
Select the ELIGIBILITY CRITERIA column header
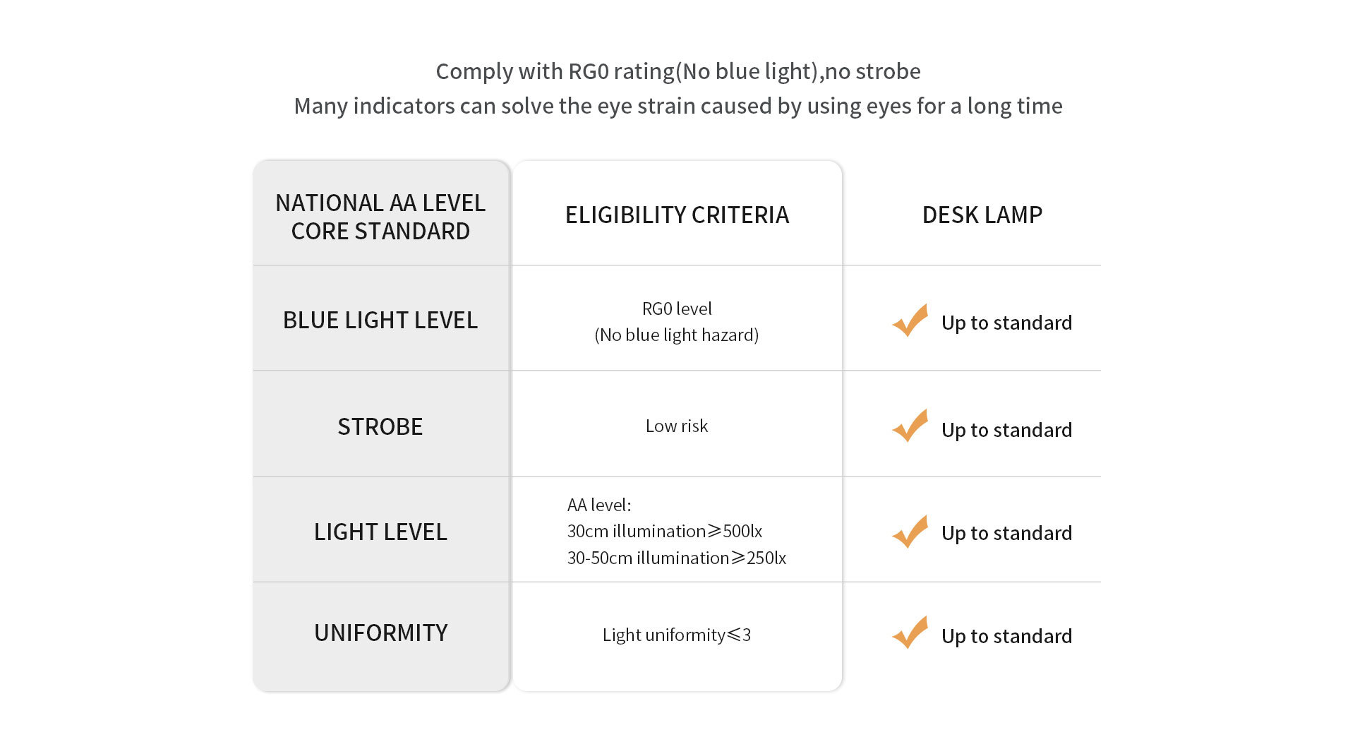point(677,215)
